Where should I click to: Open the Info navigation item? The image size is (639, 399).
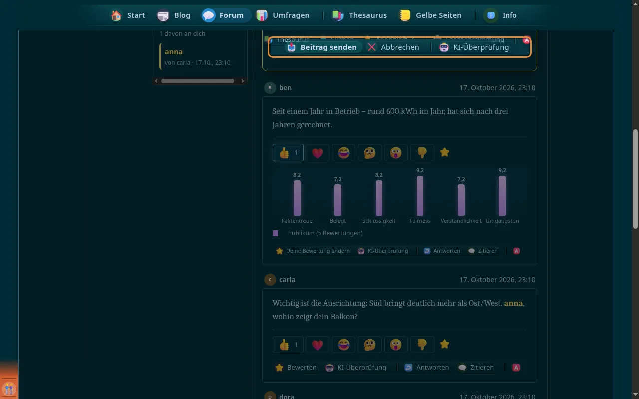(x=501, y=15)
